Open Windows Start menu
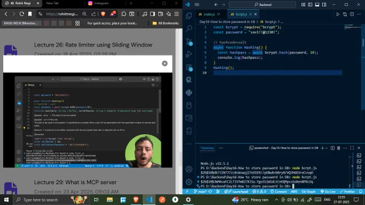The width and height of the screenshot is (365, 205). (6, 200)
